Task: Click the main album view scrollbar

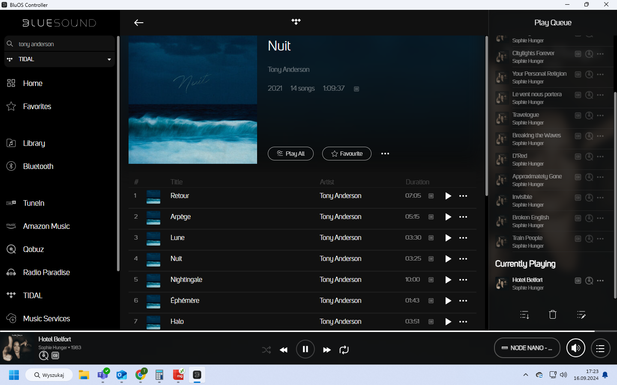Action: pos(486,116)
